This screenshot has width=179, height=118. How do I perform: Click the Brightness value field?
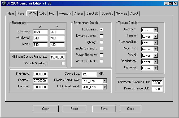(x=40, y=74)
